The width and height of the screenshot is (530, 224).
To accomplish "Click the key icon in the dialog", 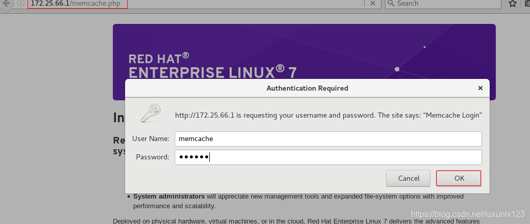I will [x=151, y=113].
